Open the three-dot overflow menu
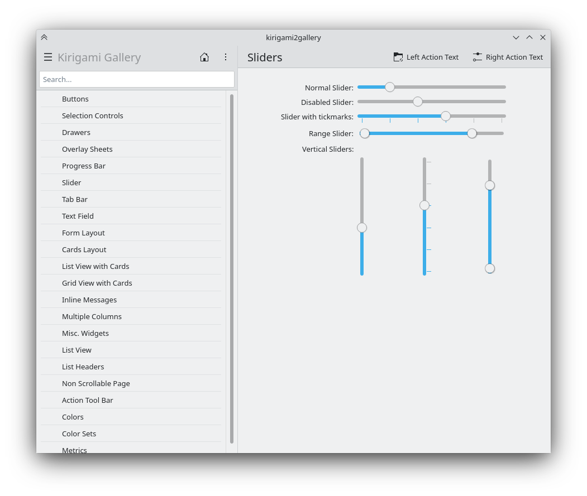 pyautogui.click(x=226, y=57)
